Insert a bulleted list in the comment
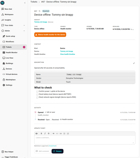Image resolution: width=140 pixels, height=158 pixels. click(64, 134)
